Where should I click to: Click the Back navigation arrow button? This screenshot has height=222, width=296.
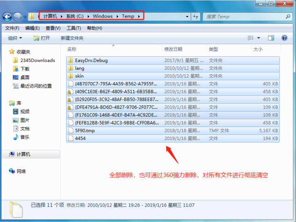click(7, 17)
